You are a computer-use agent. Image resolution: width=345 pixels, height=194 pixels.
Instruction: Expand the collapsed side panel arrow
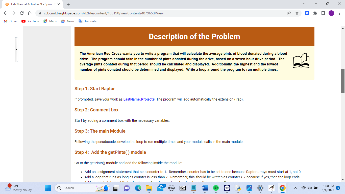click(16, 50)
